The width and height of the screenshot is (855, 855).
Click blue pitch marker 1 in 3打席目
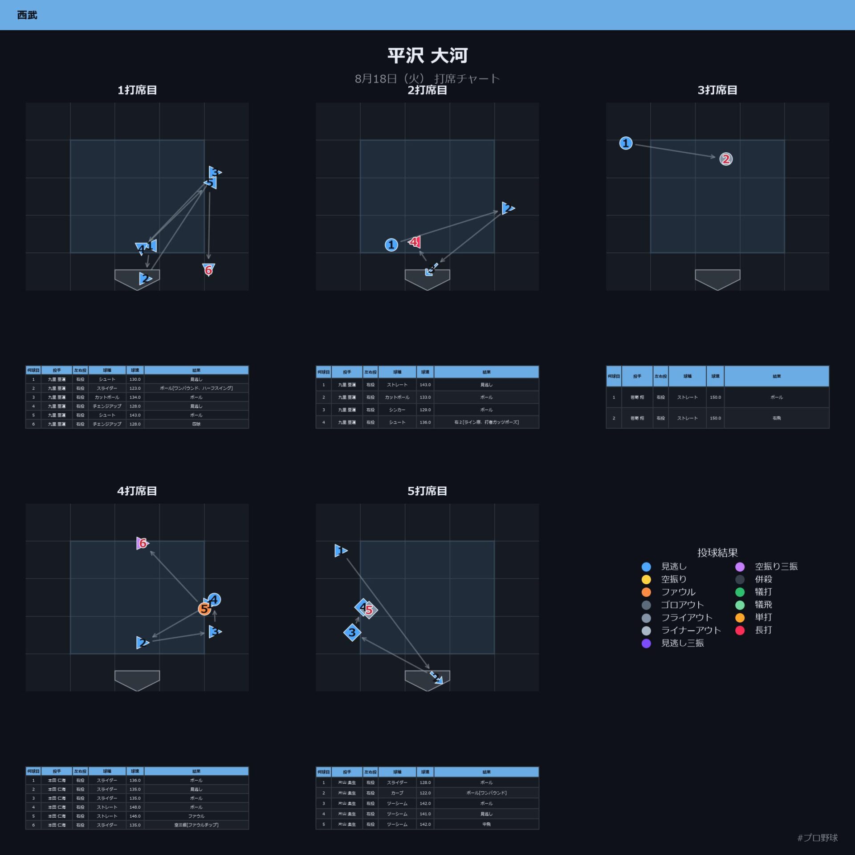pos(626,143)
